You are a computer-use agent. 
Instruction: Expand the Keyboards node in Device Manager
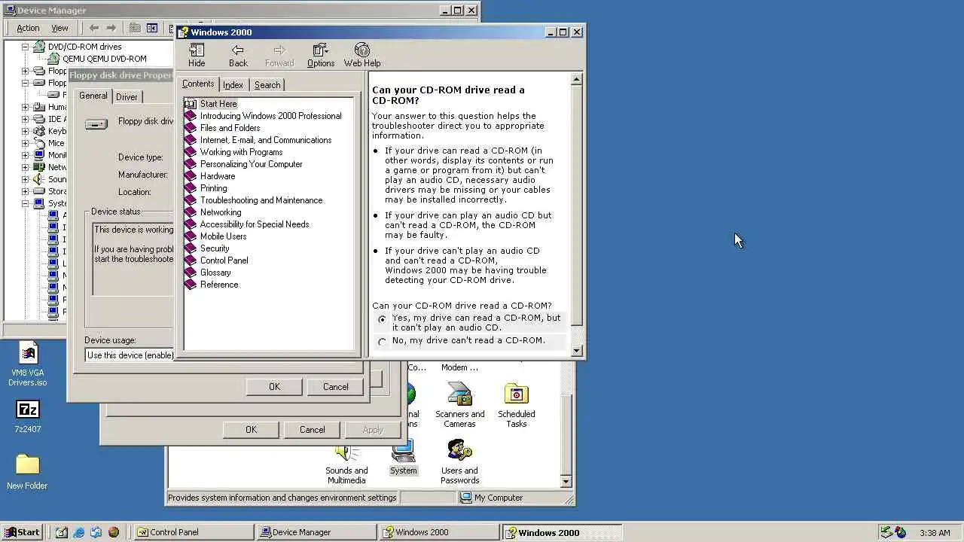pos(25,131)
